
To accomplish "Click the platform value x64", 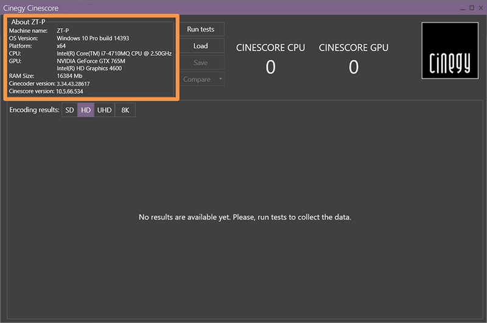I will point(61,46).
